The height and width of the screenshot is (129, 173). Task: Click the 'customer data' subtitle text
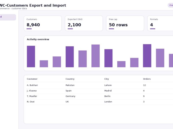(19, 8)
